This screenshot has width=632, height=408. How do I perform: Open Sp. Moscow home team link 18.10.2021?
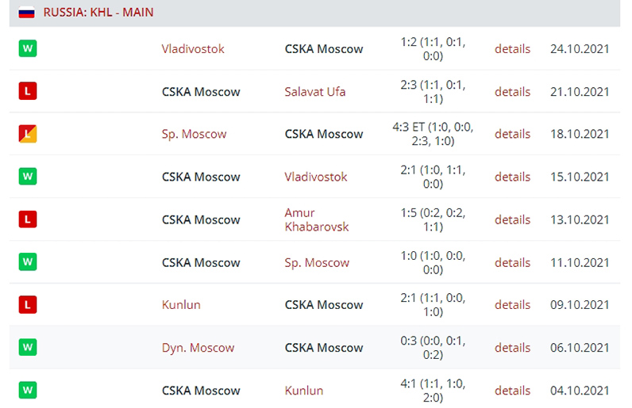194,135
